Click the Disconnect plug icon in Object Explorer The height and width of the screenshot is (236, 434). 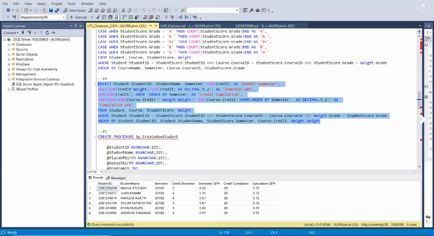pyautogui.click(x=29, y=33)
